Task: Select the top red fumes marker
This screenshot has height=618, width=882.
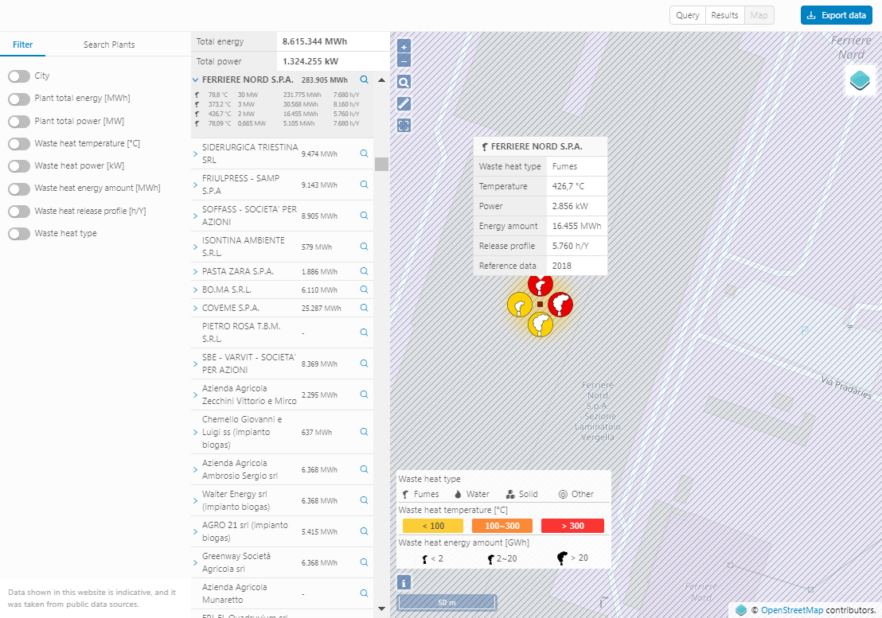Action: [x=540, y=285]
